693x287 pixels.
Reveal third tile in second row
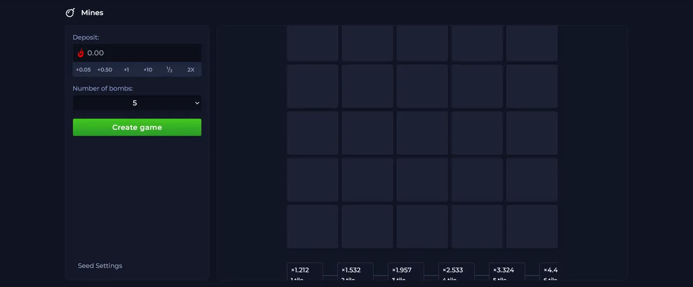[x=422, y=86]
